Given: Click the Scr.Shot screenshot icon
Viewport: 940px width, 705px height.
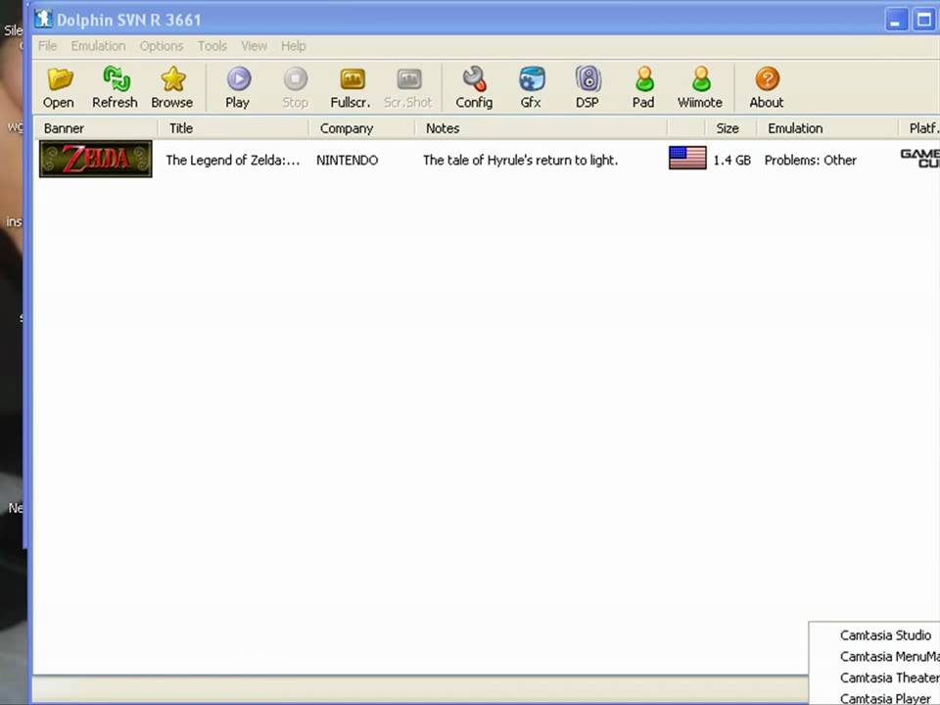Looking at the screenshot, I should tap(407, 87).
